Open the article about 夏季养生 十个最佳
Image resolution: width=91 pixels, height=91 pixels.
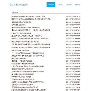(x=26, y=28)
